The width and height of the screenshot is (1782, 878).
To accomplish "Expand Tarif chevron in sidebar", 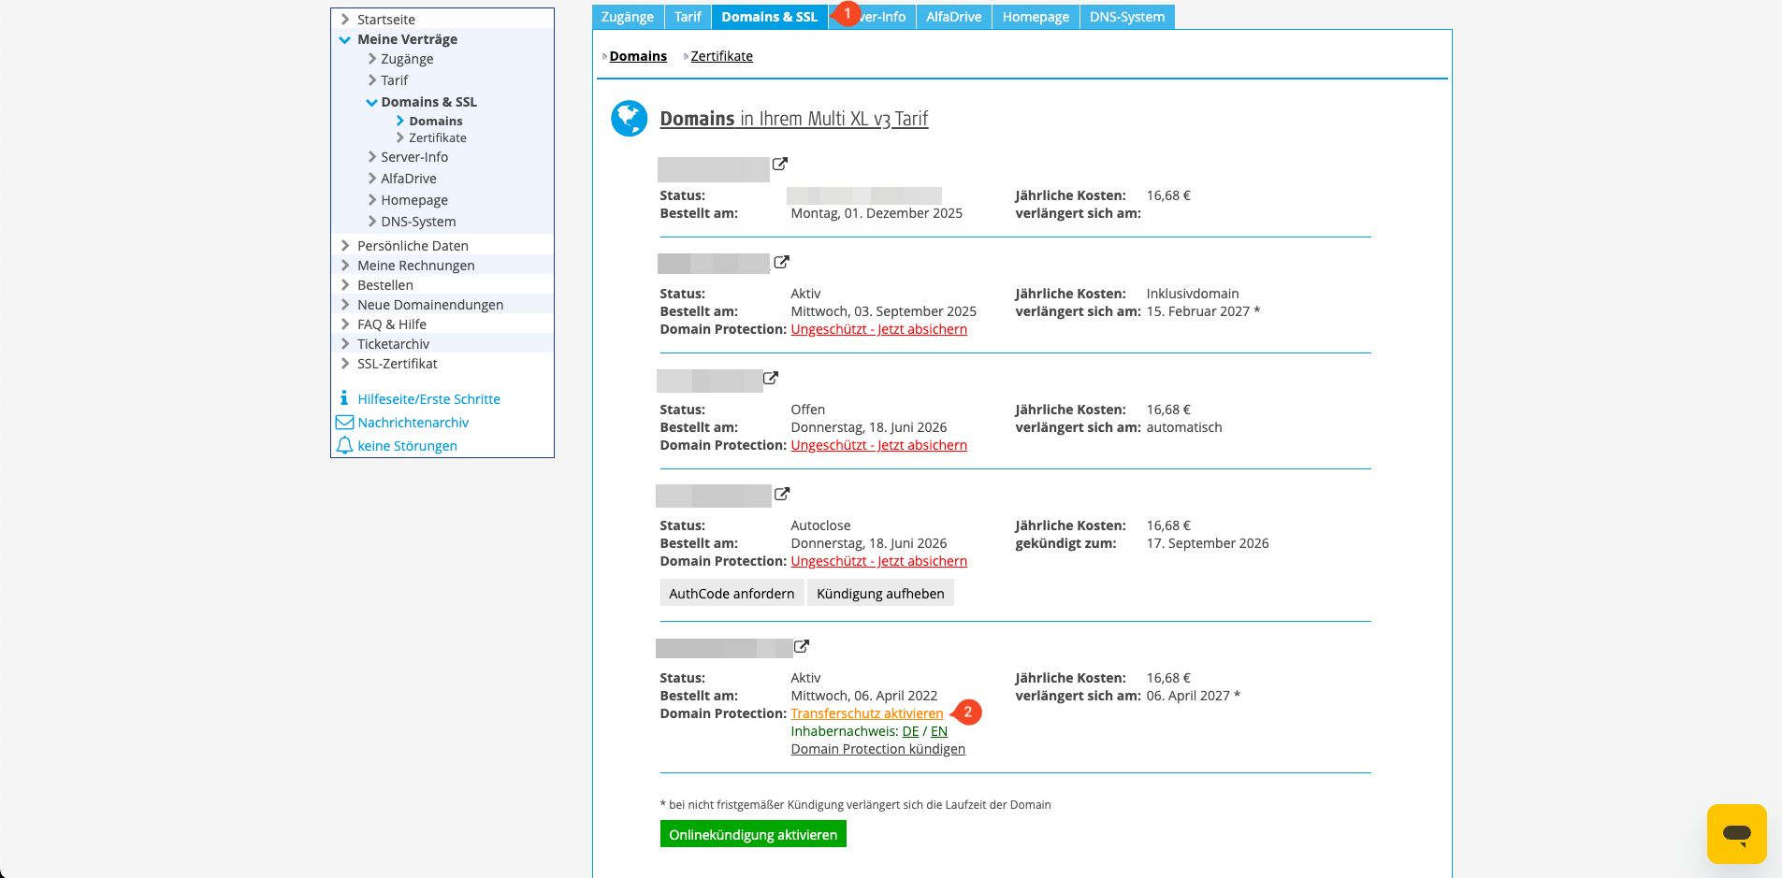I will [372, 80].
